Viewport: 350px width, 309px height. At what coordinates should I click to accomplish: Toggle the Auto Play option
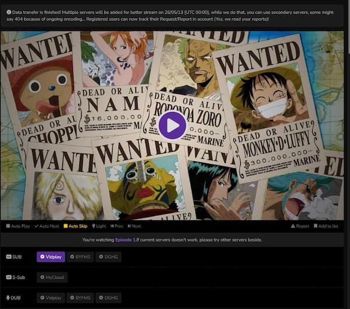click(18, 226)
